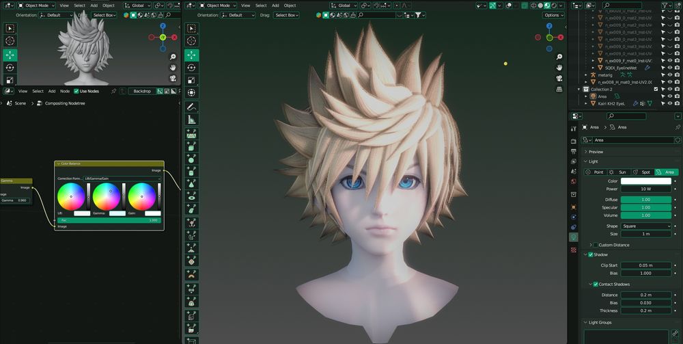
Task: Select Spot light type
Action: tap(642, 172)
